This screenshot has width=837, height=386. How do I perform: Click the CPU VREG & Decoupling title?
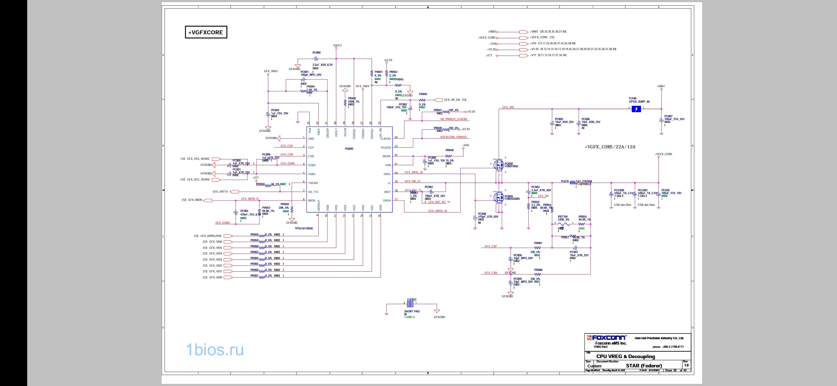pyautogui.click(x=625, y=356)
